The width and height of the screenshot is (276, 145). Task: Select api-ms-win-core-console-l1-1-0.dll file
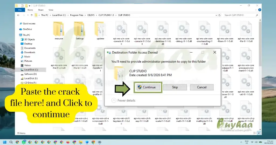tap(121, 33)
